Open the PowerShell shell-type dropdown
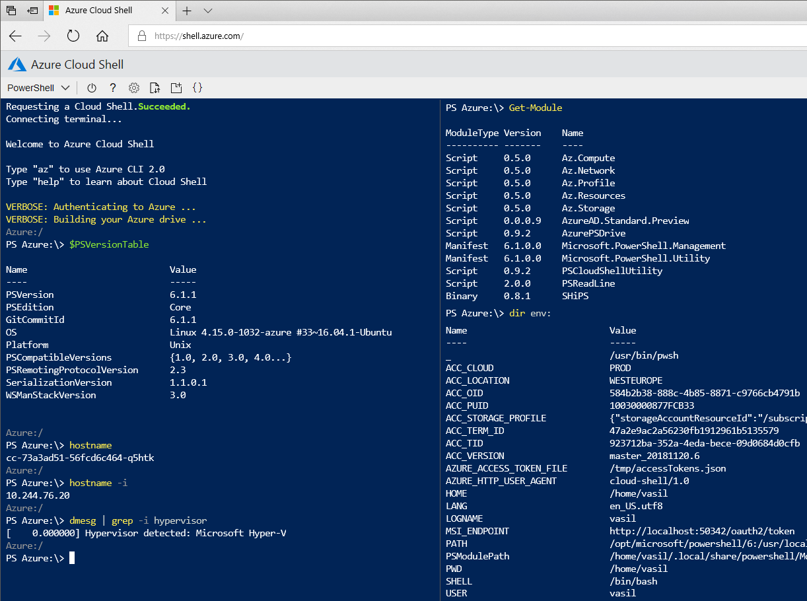The image size is (807, 601). 38,88
